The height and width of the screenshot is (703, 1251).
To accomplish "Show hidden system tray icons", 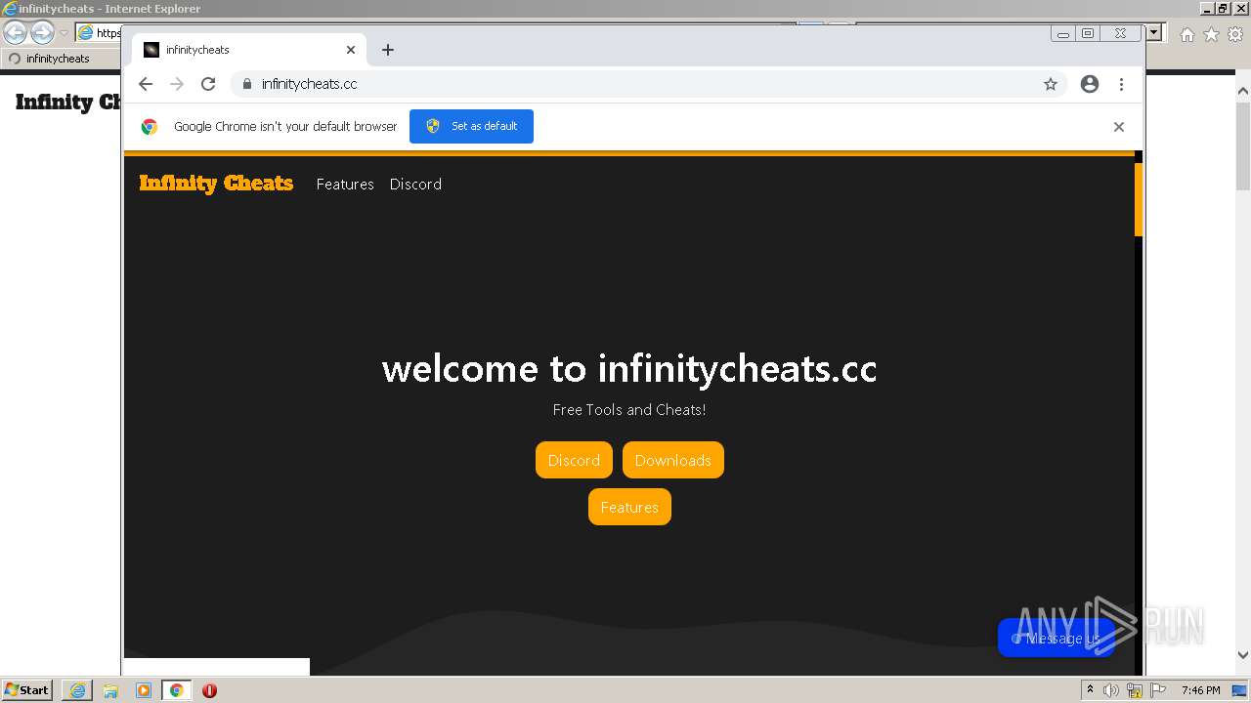I will [1090, 690].
